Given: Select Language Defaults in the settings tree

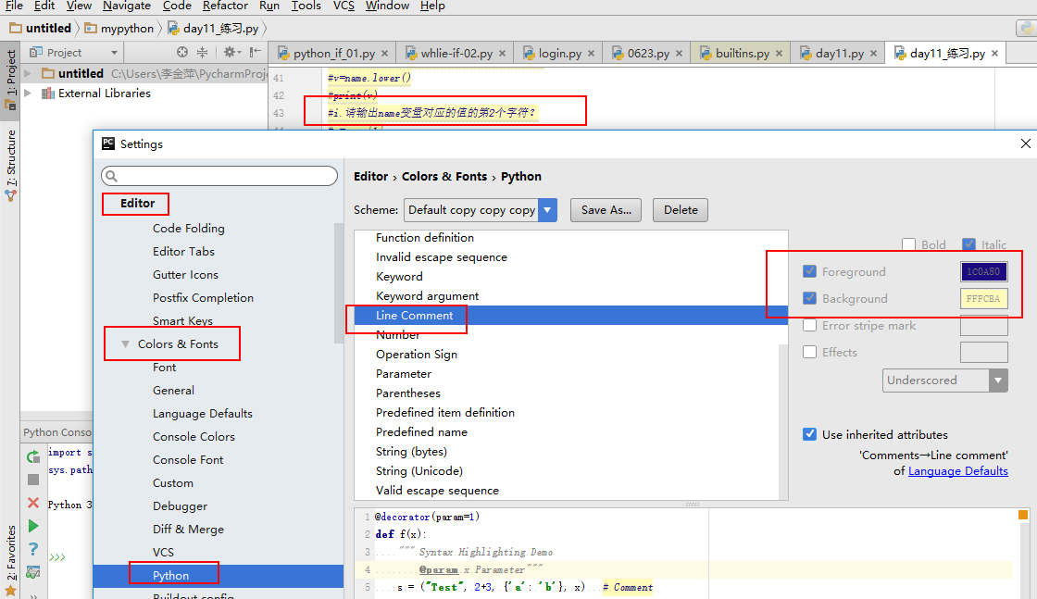Looking at the screenshot, I should click(203, 414).
